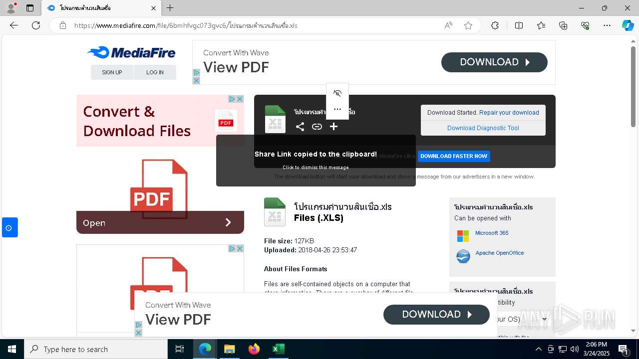This screenshot has height=359, width=639.
Task: Close the MediaFire browser tab
Action: (153, 8)
